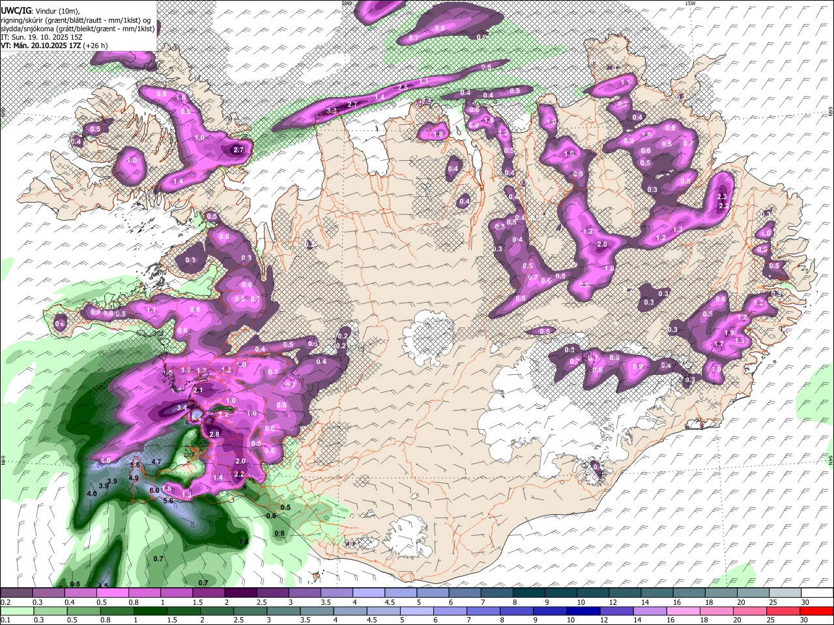
Task: Click the 2.8 precipitation value on the map
Action: (215, 434)
